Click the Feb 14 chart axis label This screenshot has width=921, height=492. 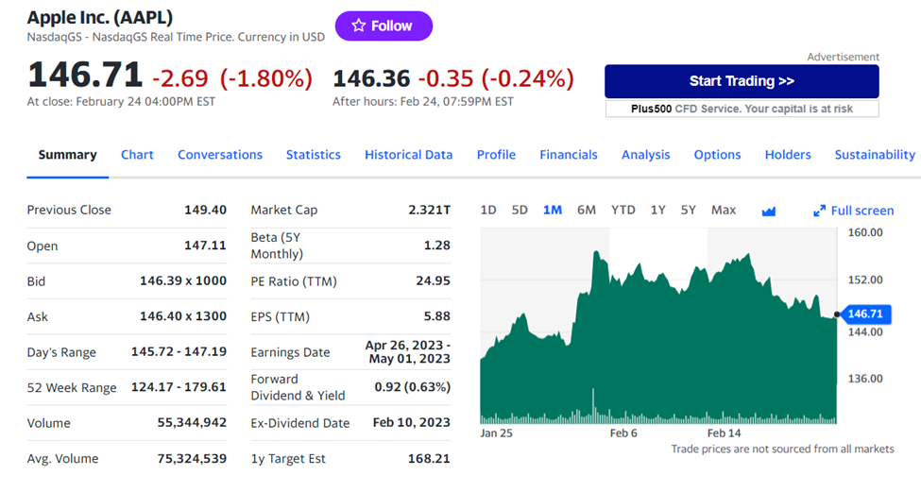click(724, 433)
